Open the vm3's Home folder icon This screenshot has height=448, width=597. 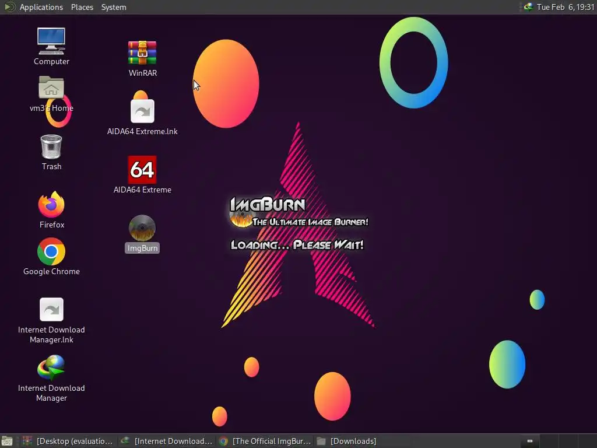[x=51, y=87]
